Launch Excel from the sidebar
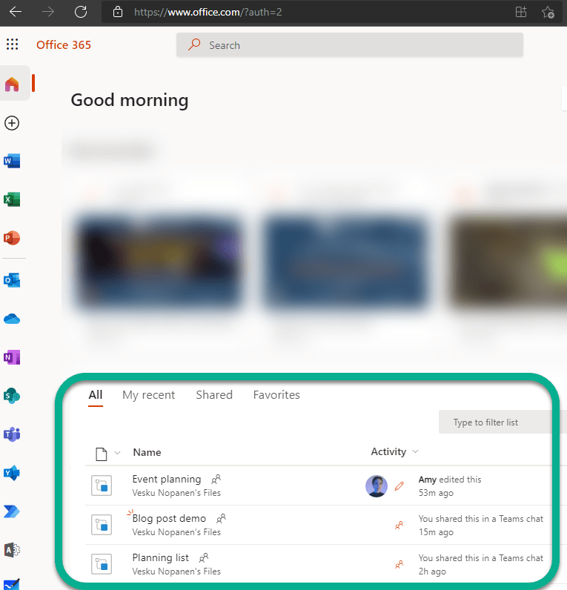Image resolution: width=567 pixels, height=590 pixels. coord(12,199)
